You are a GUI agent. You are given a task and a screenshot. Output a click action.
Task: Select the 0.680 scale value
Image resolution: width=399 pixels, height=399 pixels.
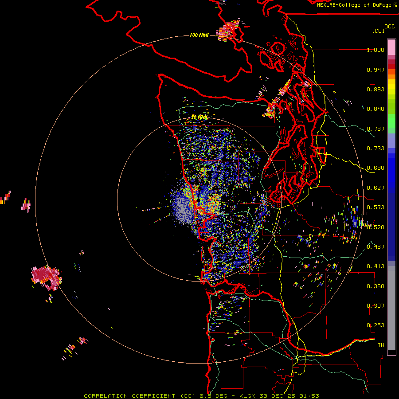[x=376, y=168]
